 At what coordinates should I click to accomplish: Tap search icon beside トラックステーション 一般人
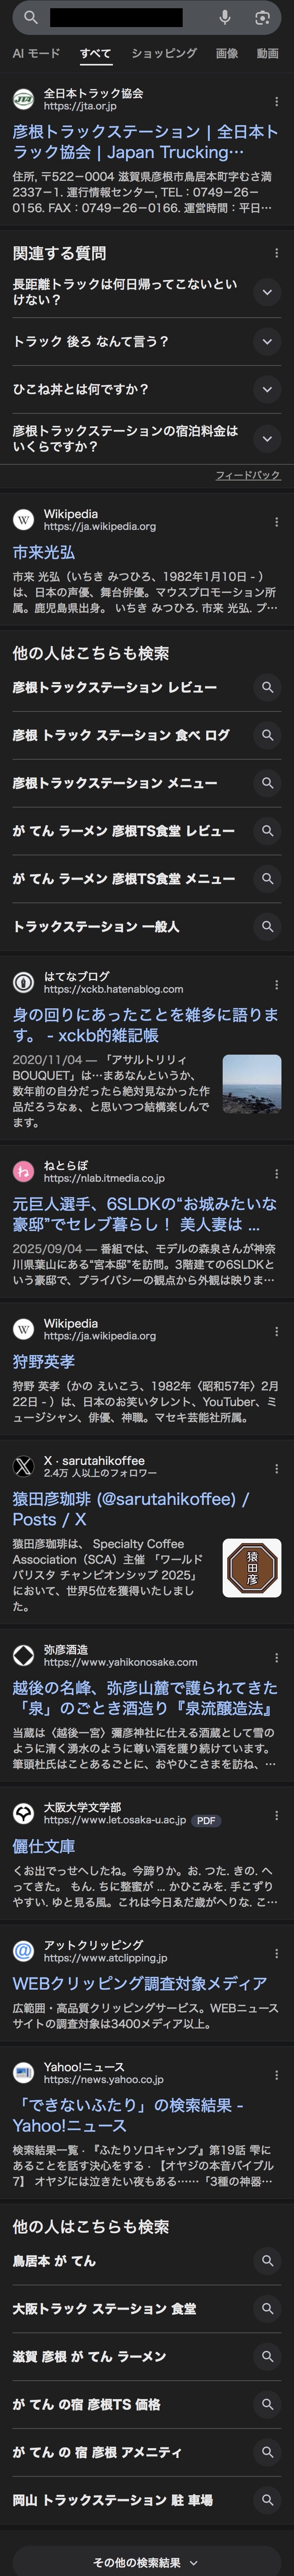[267, 926]
